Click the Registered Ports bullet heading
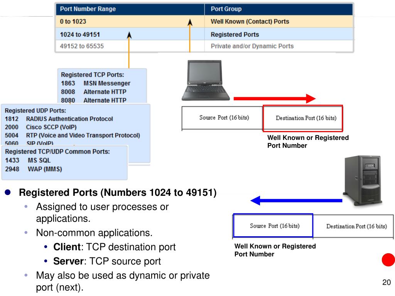The width and height of the screenshot is (395, 296). (x=118, y=192)
